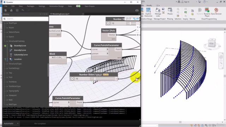Click upper Curve.PointAtParameter param input port
The height and width of the screenshot is (127, 226).
pos(100,54)
